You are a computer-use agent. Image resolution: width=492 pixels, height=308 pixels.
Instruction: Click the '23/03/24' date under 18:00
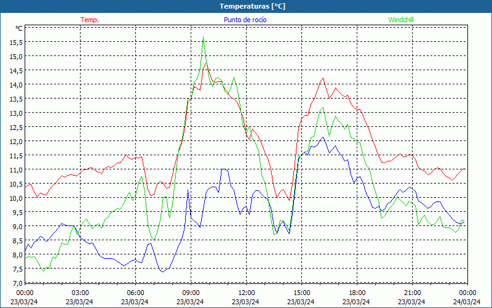point(356,302)
